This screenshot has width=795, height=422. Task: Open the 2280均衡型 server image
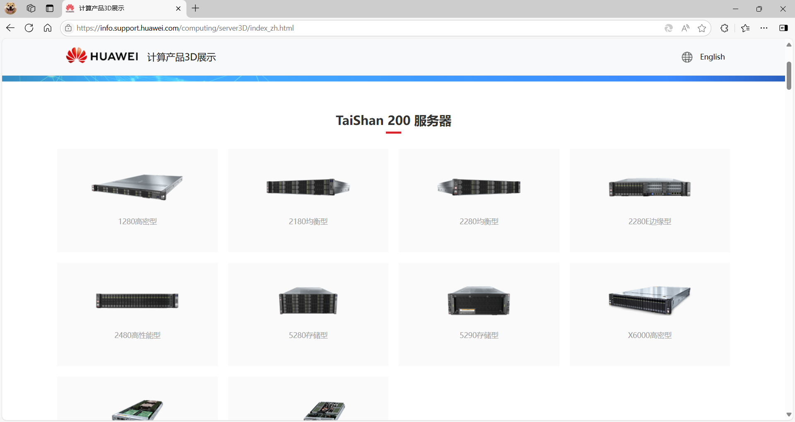pyautogui.click(x=479, y=187)
